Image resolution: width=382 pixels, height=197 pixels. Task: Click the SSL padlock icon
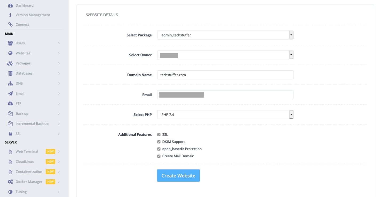tap(10, 134)
